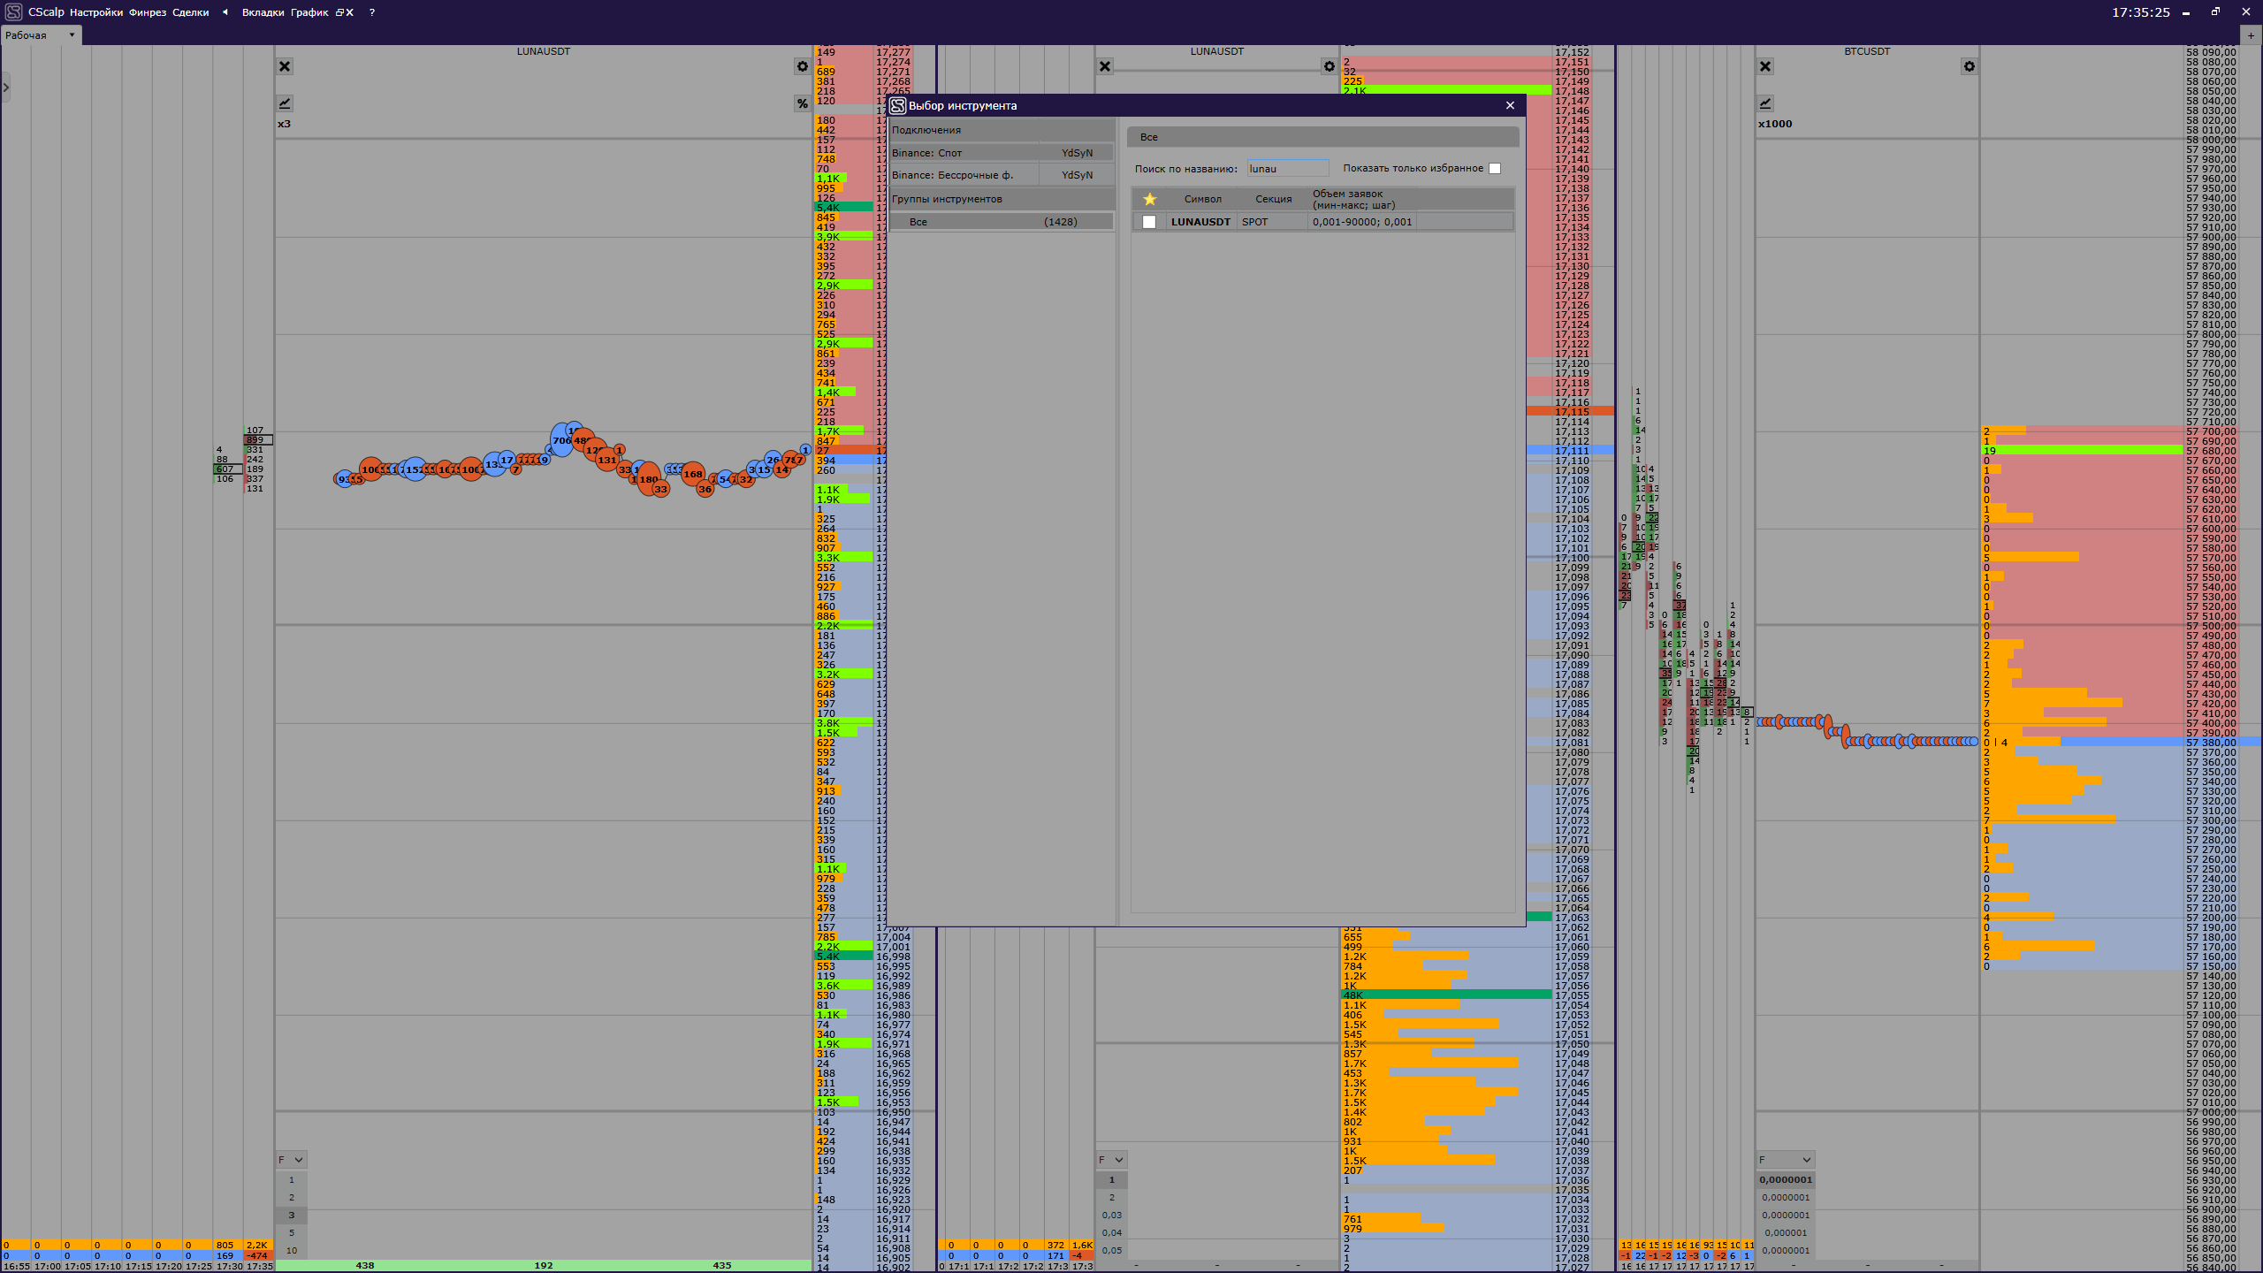Select the Все (1428) instrument group

point(1001,222)
